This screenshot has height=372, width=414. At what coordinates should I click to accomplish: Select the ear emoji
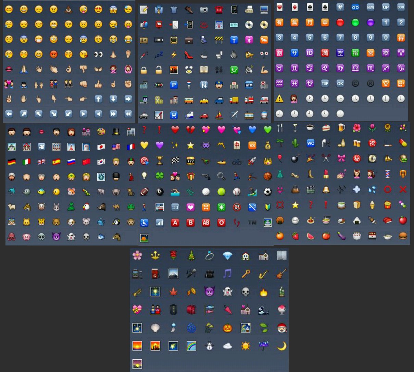click(128, 54)
